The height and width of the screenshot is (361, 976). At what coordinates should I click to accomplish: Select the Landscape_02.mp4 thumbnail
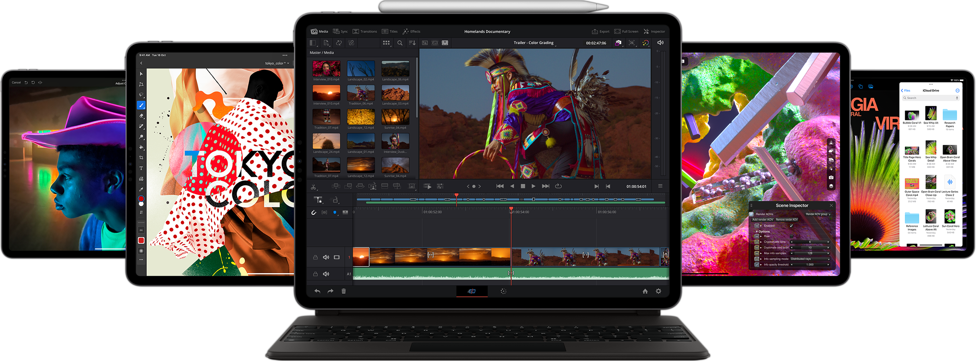pyautogui.click(x=361, y=69)
